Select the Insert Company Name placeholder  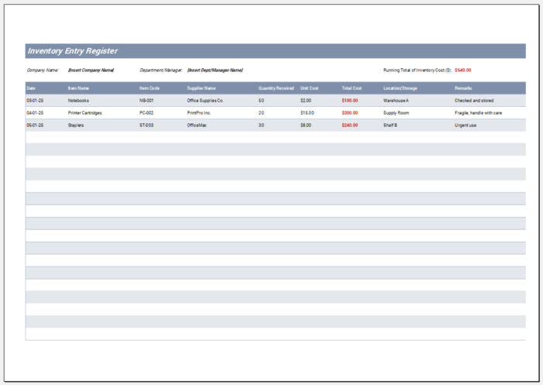91,70
